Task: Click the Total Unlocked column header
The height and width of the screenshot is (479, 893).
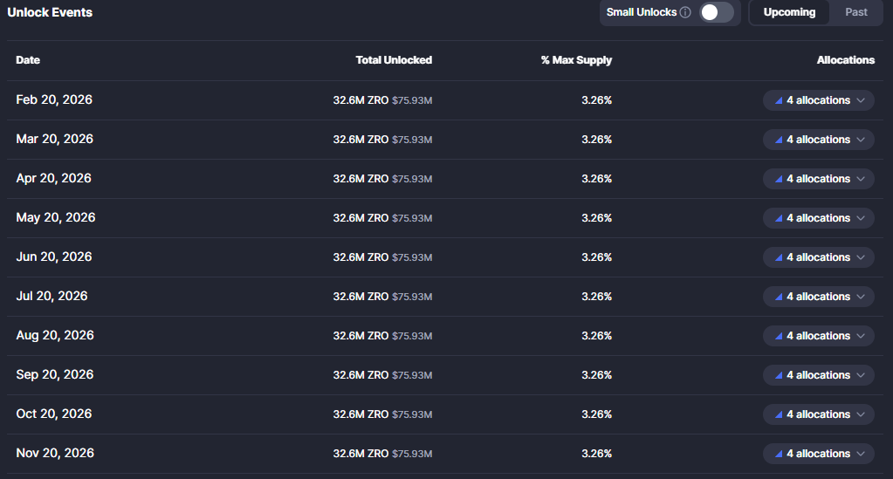Action: coord(394,60)
